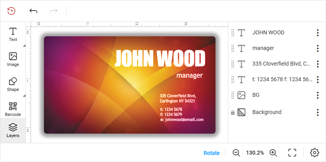The height and width of the screenshot is (162, 326).
Task: Click the 130.2% zoom value
Action: pyautogui.click(x=255, y=153)
